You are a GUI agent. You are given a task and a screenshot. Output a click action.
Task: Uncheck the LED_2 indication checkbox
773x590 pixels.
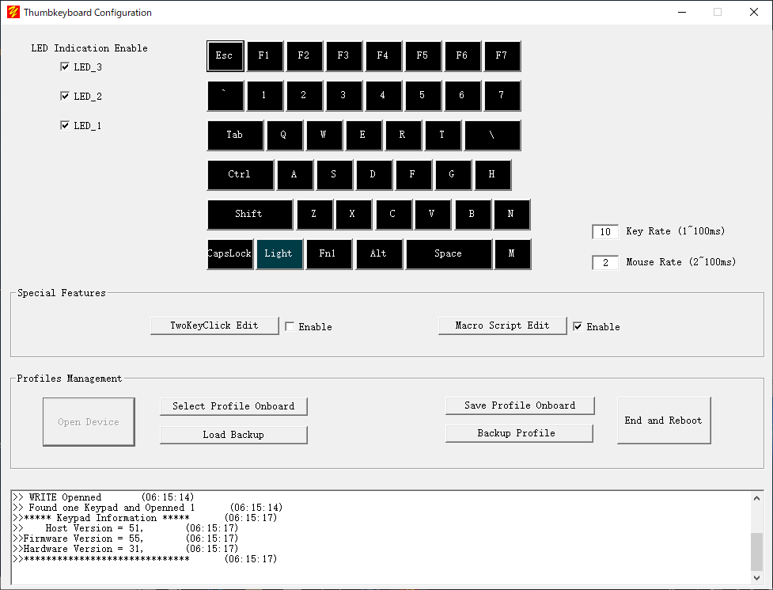point(65,96)
